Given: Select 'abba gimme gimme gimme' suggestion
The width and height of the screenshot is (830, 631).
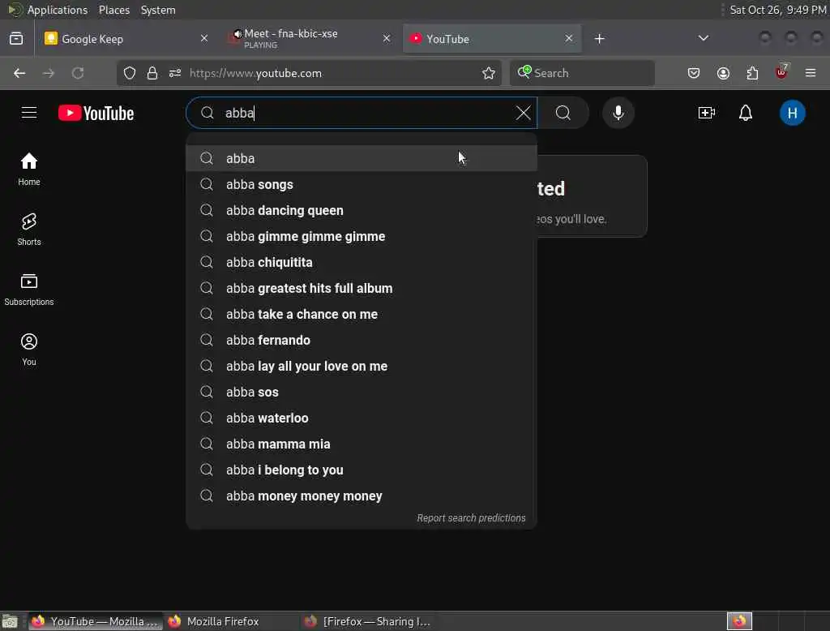Looking at the screenshot, I should coord(362,236).
